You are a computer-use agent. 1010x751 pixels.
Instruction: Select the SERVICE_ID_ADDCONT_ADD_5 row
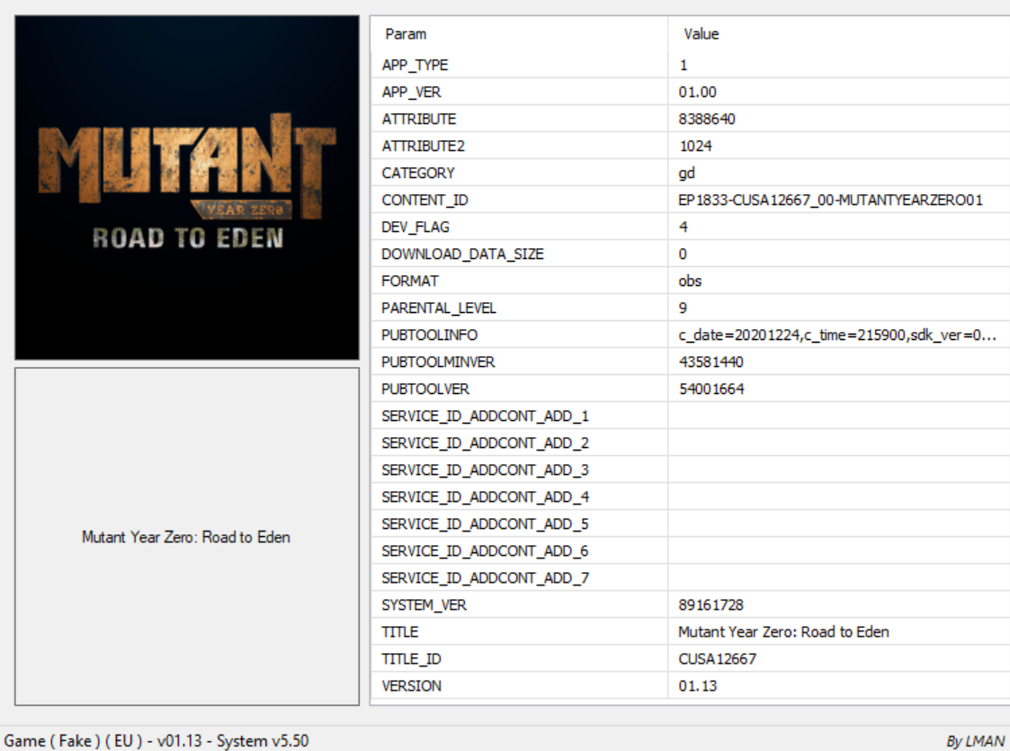click(691, 525)
